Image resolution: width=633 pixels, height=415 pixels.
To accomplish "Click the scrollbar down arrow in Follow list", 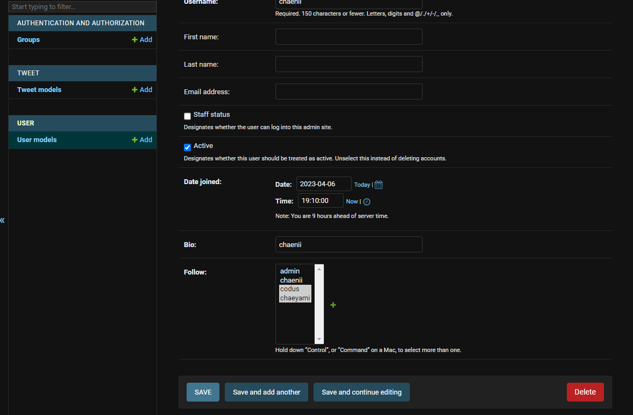I will point(319,339).
